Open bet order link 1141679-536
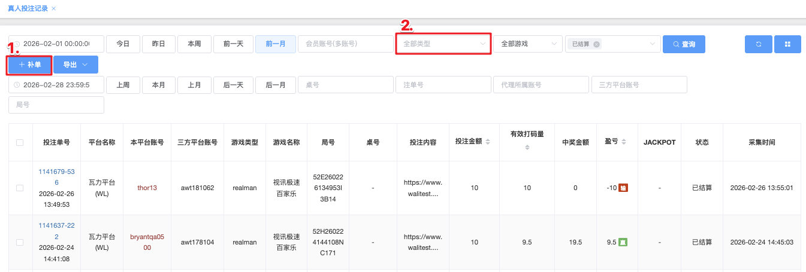 (x=56, y=177)
